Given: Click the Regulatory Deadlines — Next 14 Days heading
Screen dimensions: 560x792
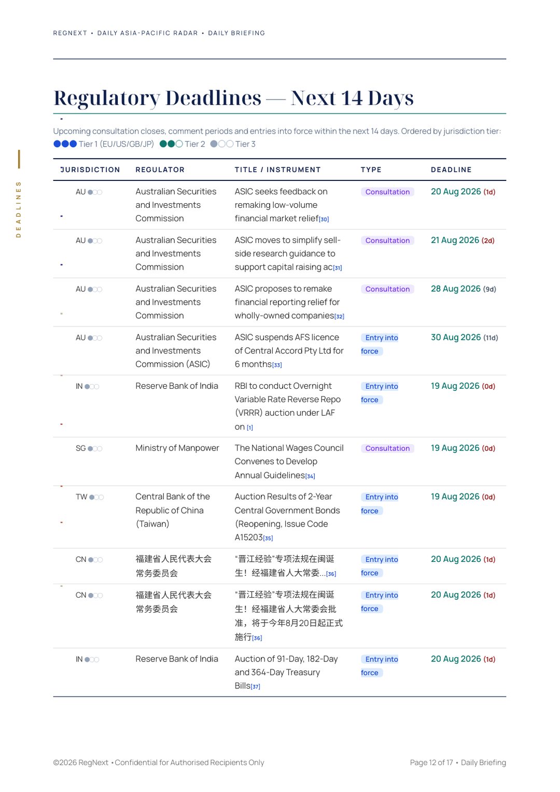Looking at the screenshot, I should click(x=233, y=98).
